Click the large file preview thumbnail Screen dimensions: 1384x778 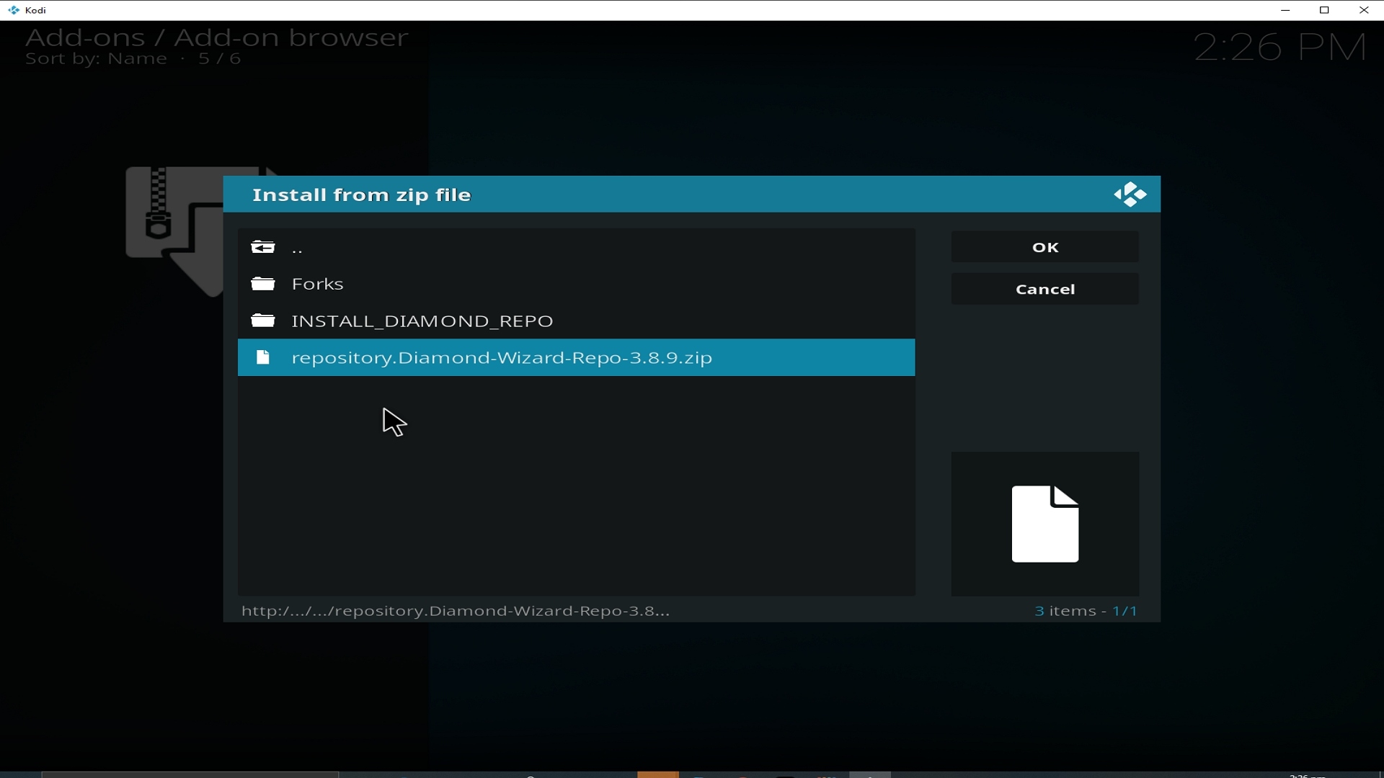(1045, 524)
